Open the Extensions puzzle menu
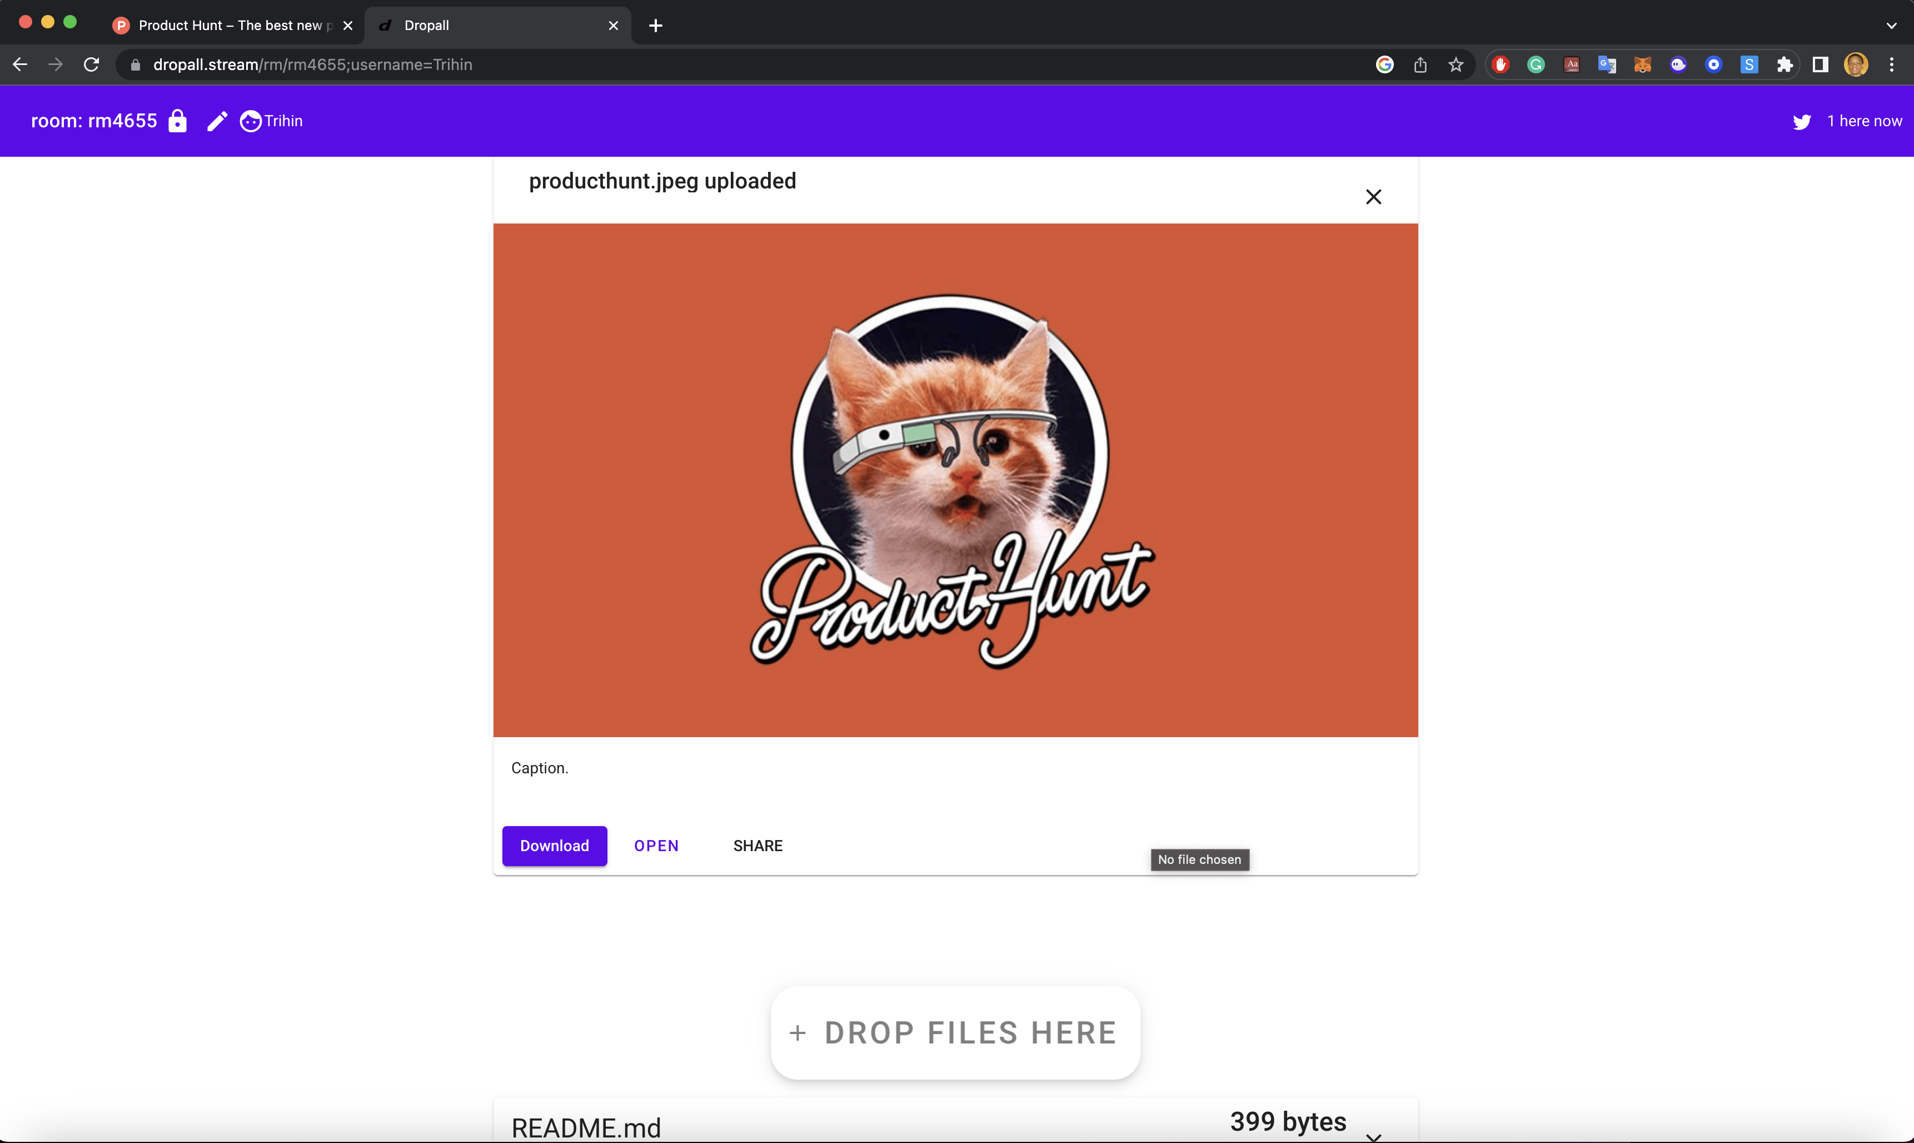 coord(1785,64)
